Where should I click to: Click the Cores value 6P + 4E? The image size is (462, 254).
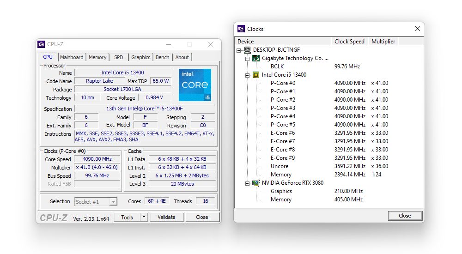coord(157,201)
